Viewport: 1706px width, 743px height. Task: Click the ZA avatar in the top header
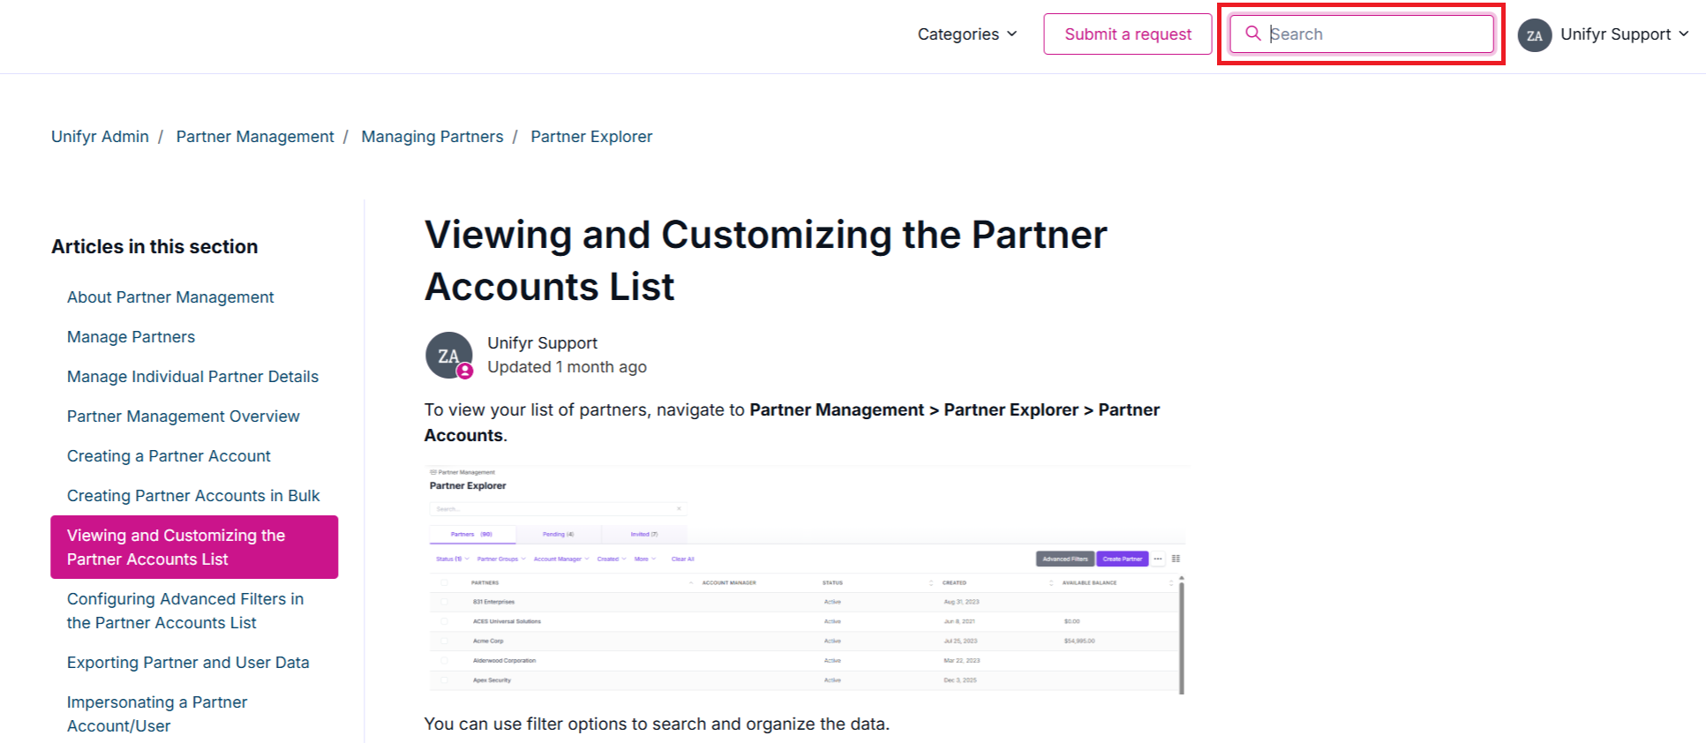[x=1535, y=35]
